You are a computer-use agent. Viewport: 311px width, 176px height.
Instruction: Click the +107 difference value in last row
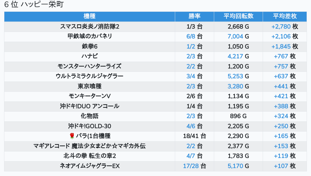(x=281, y=166)
